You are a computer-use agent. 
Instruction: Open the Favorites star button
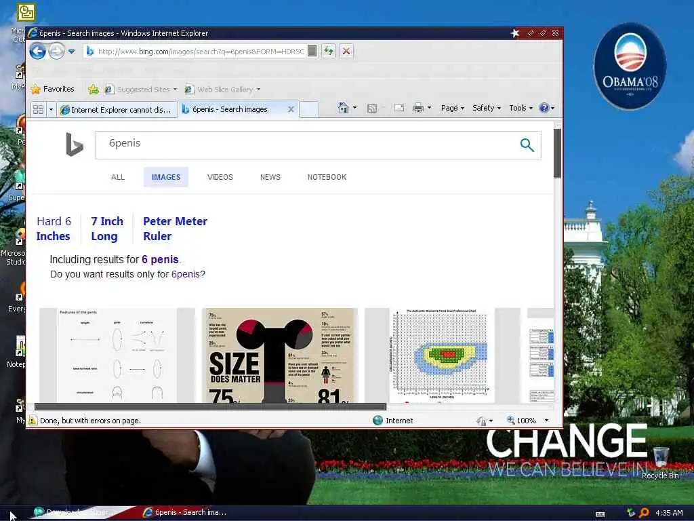(53, 89)
